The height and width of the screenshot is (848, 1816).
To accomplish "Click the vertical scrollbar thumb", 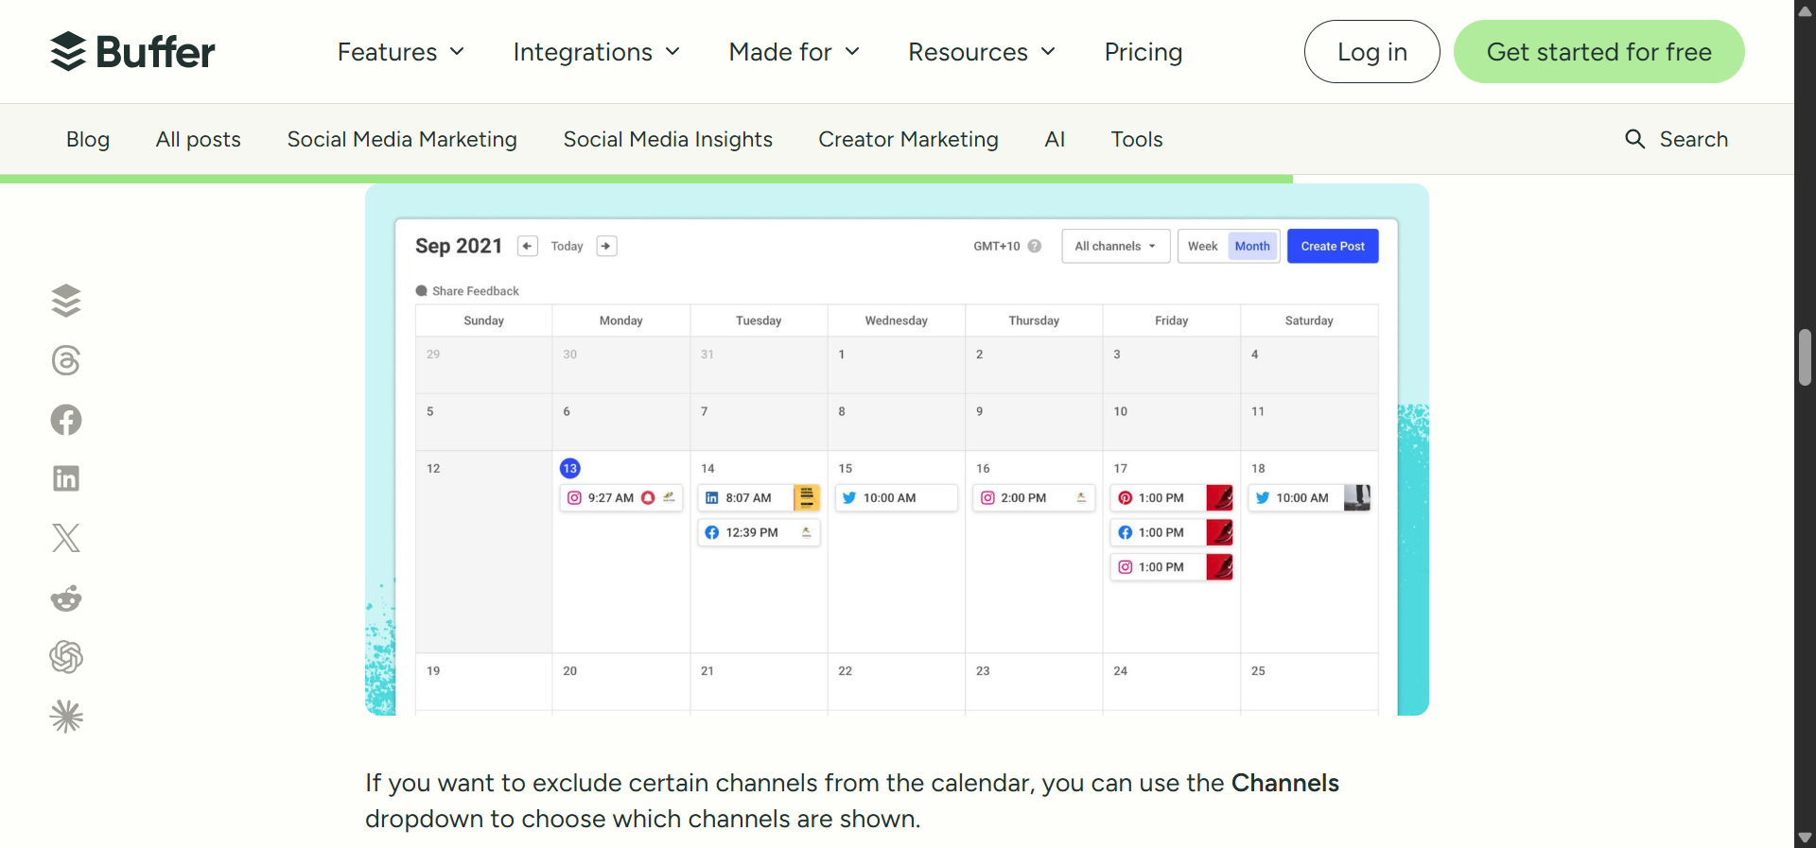I will pyautogui.click(x=1805, y=357).
